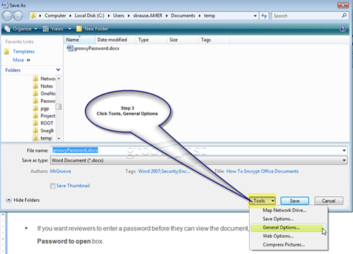
Task: Collapse the Folders pane chevron
Action: point(58,70)
